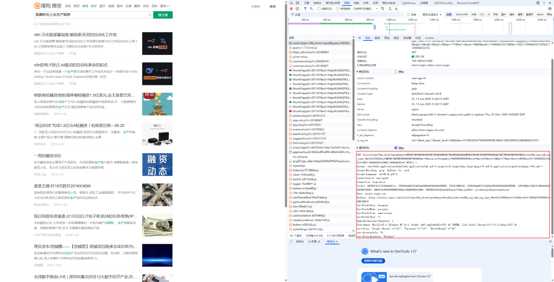Collapse the 响应标头 response headers section

coord(363,72)
